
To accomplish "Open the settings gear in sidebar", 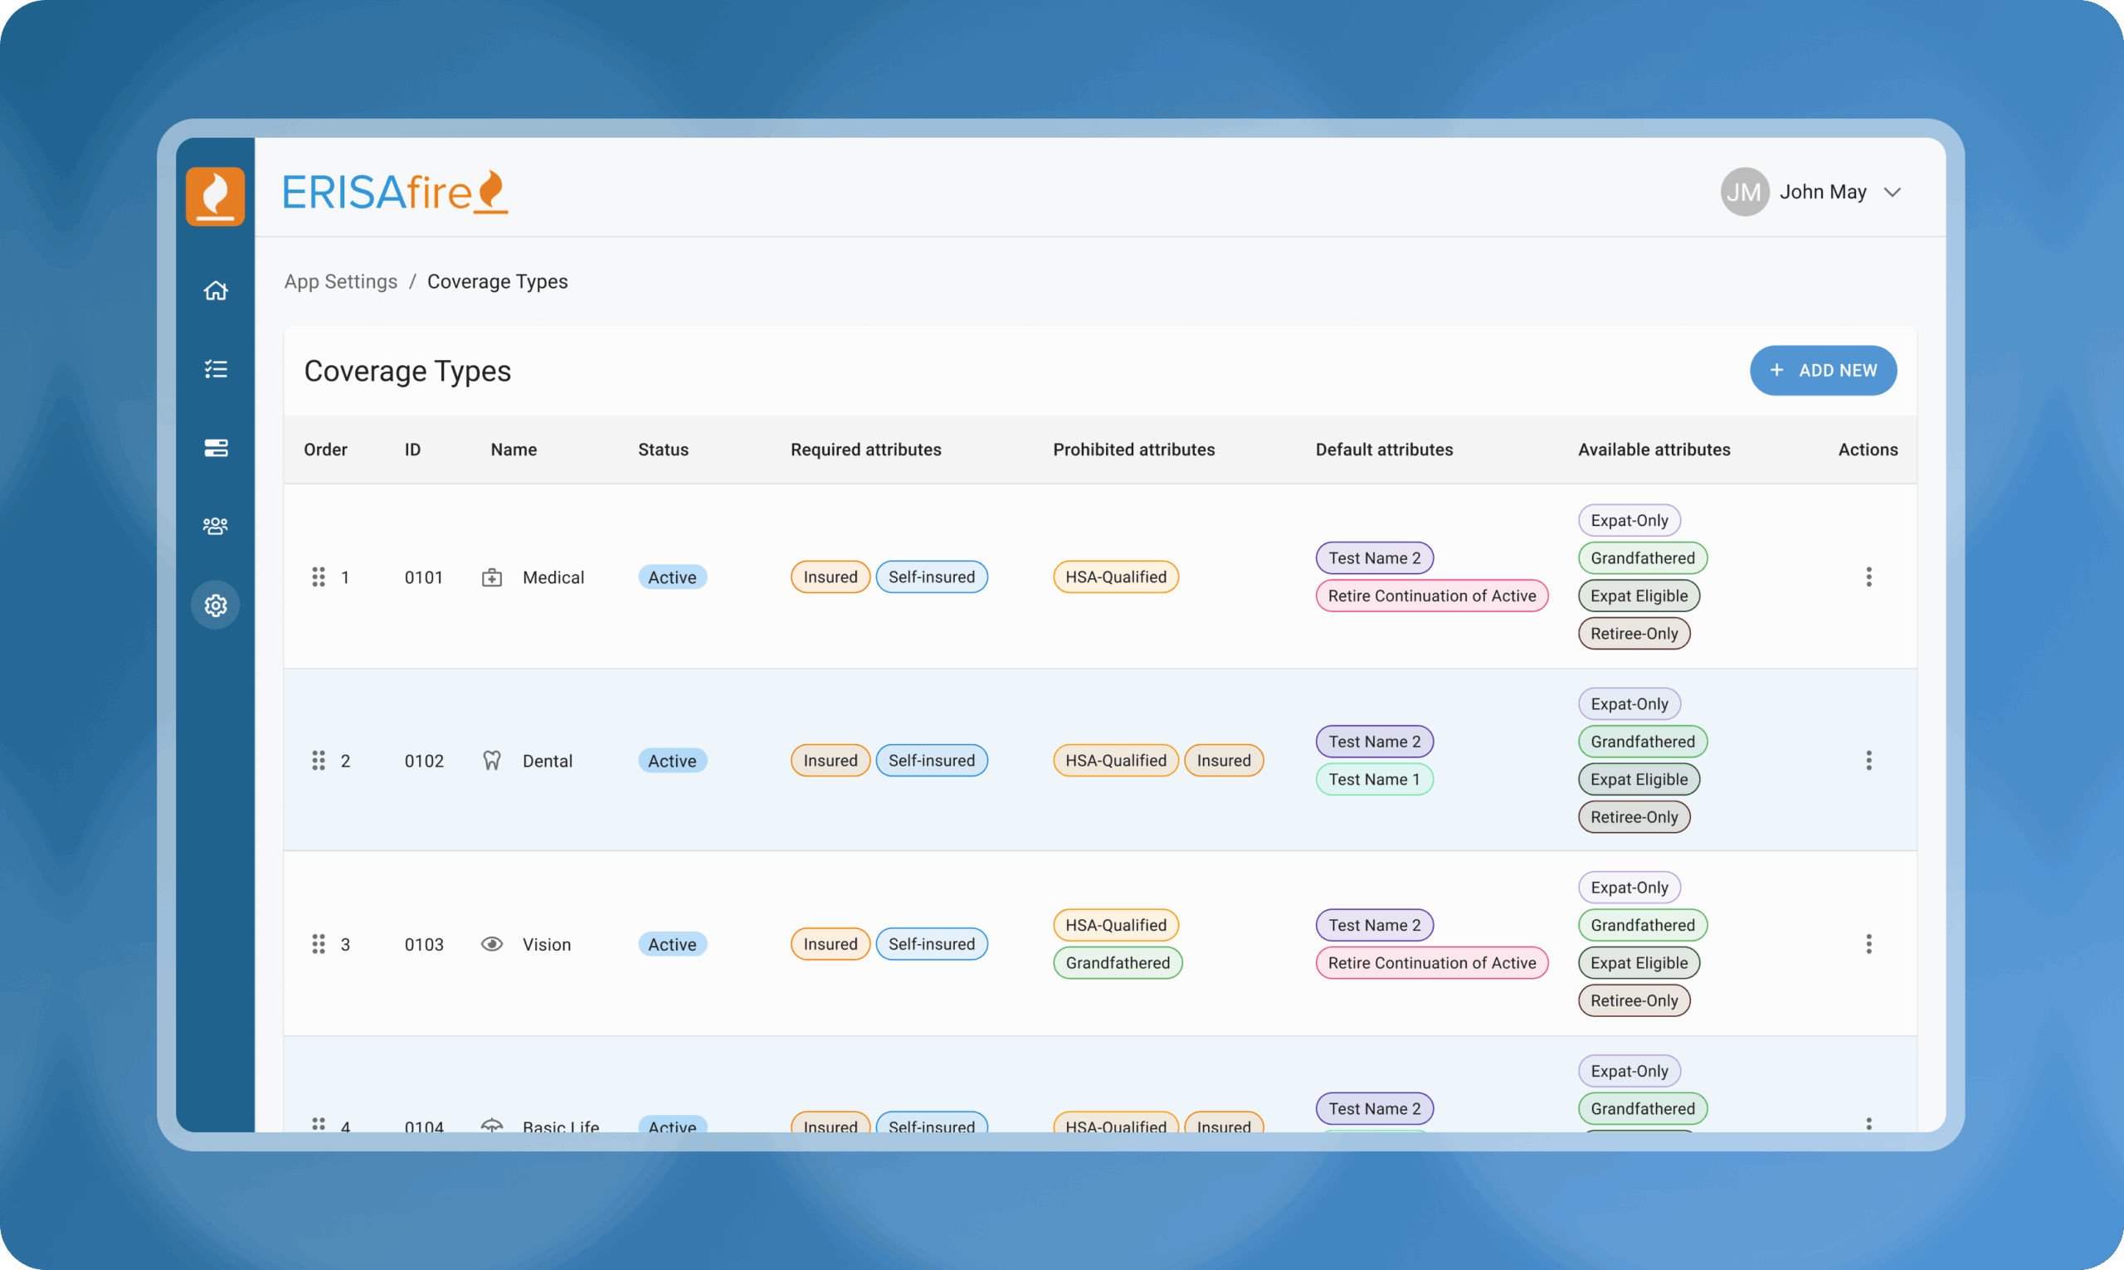I will tap(216, 605).
